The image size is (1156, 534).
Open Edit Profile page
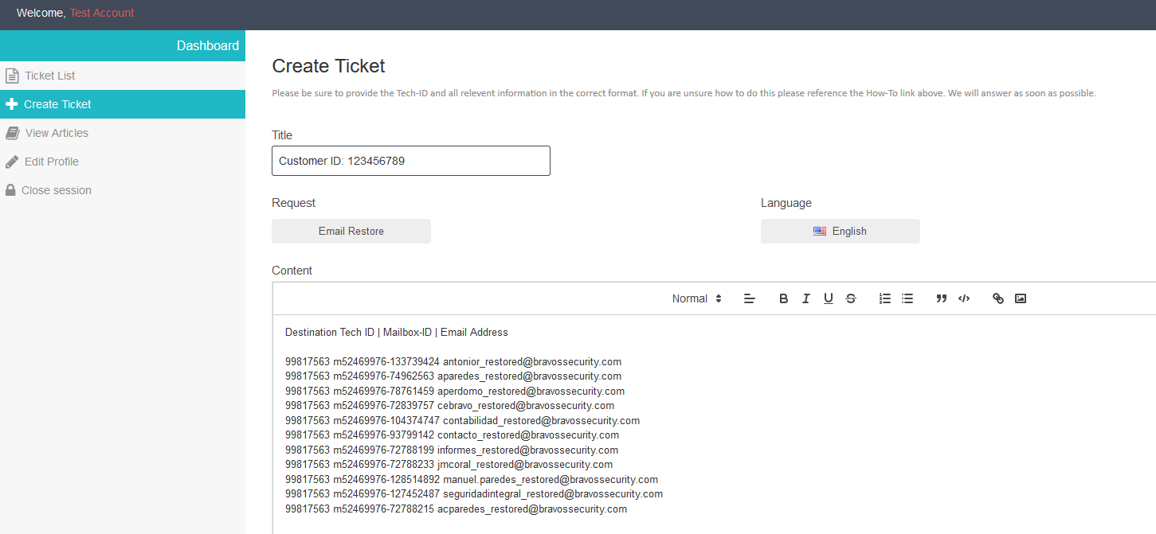pyautogui.click(x=51, y=162)
